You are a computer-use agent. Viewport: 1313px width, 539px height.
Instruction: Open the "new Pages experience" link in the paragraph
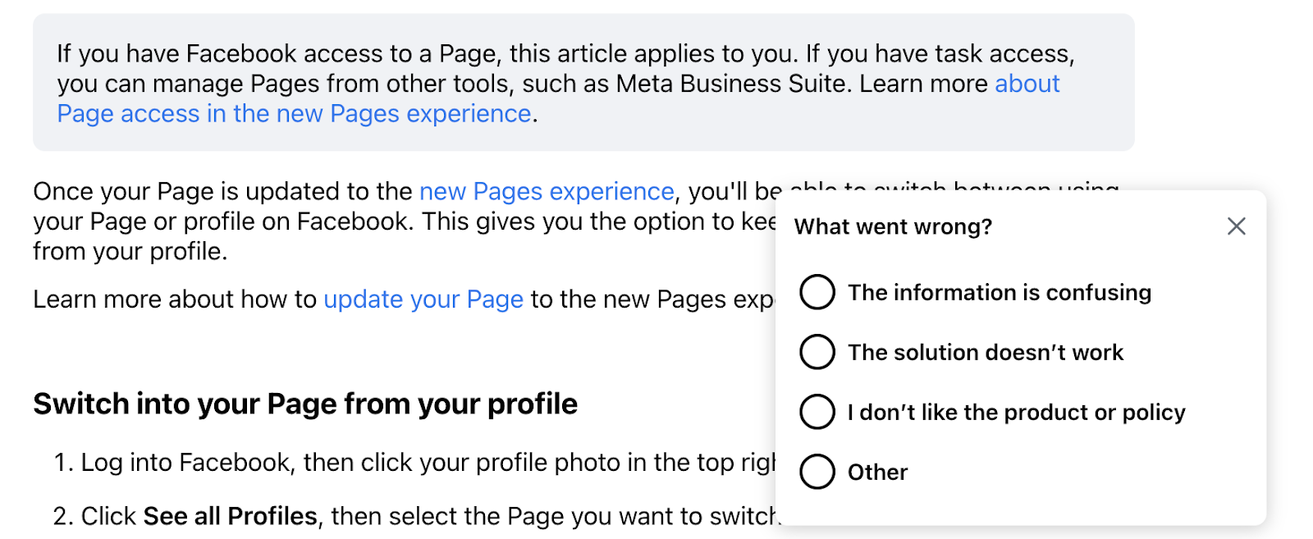point(547,192)
